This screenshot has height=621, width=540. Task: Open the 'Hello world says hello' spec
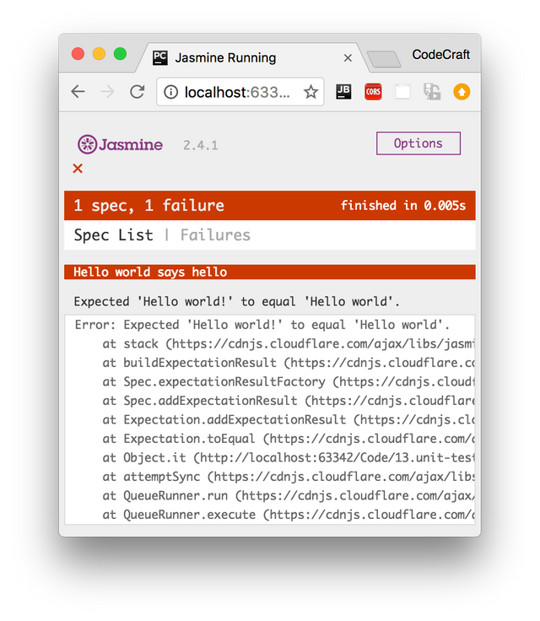150,272
